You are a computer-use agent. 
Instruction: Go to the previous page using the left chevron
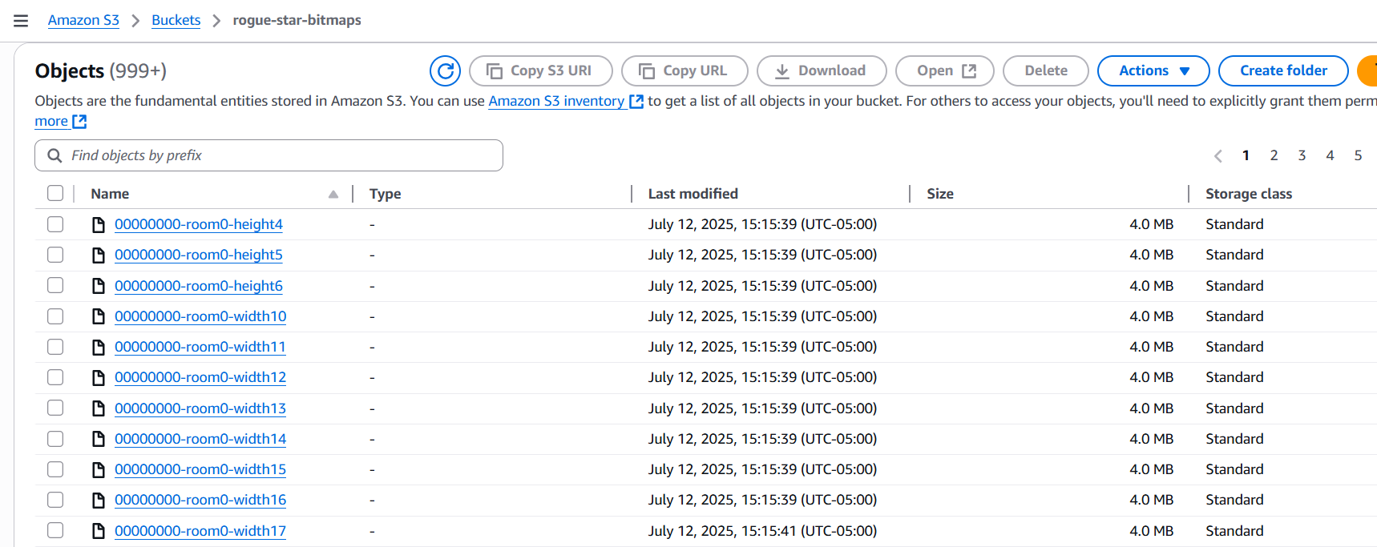[1217, 155]
